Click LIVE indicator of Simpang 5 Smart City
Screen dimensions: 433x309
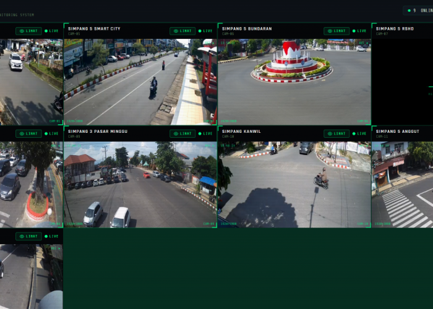pyautogui.click(x=205, y=31)
